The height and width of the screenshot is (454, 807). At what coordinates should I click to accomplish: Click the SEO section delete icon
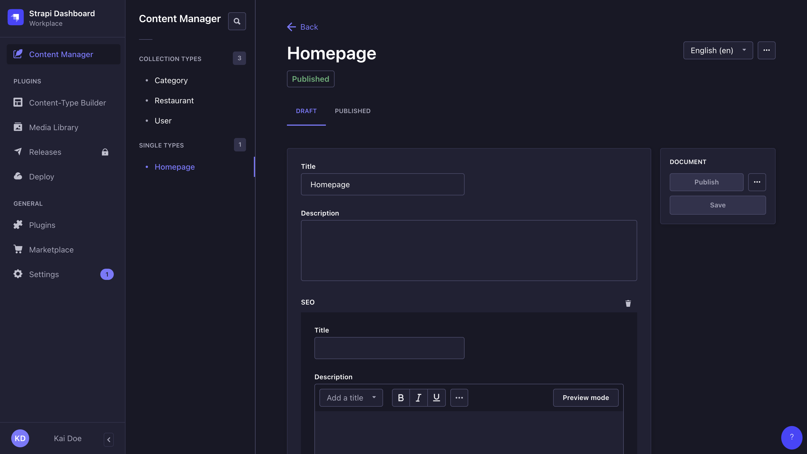click(628, 303)
